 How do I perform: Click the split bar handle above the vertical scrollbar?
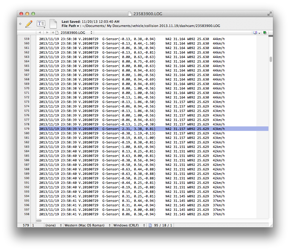pos(271,36)
